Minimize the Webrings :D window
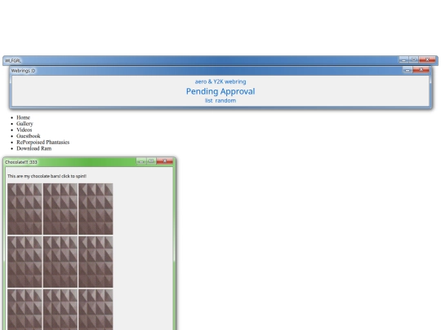The image size is (441, 330). (408, 70)
